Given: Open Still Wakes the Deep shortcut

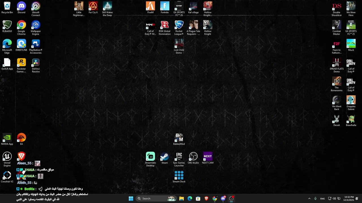Looking at the screenshot, I should (107, 9).
